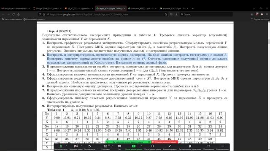Reload the current page
This screenshot has width=270, height=151.
click(x=13, y=15)
